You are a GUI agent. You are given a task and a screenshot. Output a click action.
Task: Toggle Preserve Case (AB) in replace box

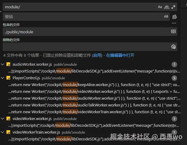(x=166, y=16)
